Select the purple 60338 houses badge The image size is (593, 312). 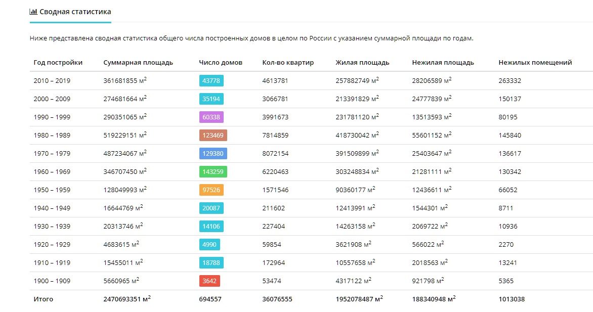click(211, 117)
